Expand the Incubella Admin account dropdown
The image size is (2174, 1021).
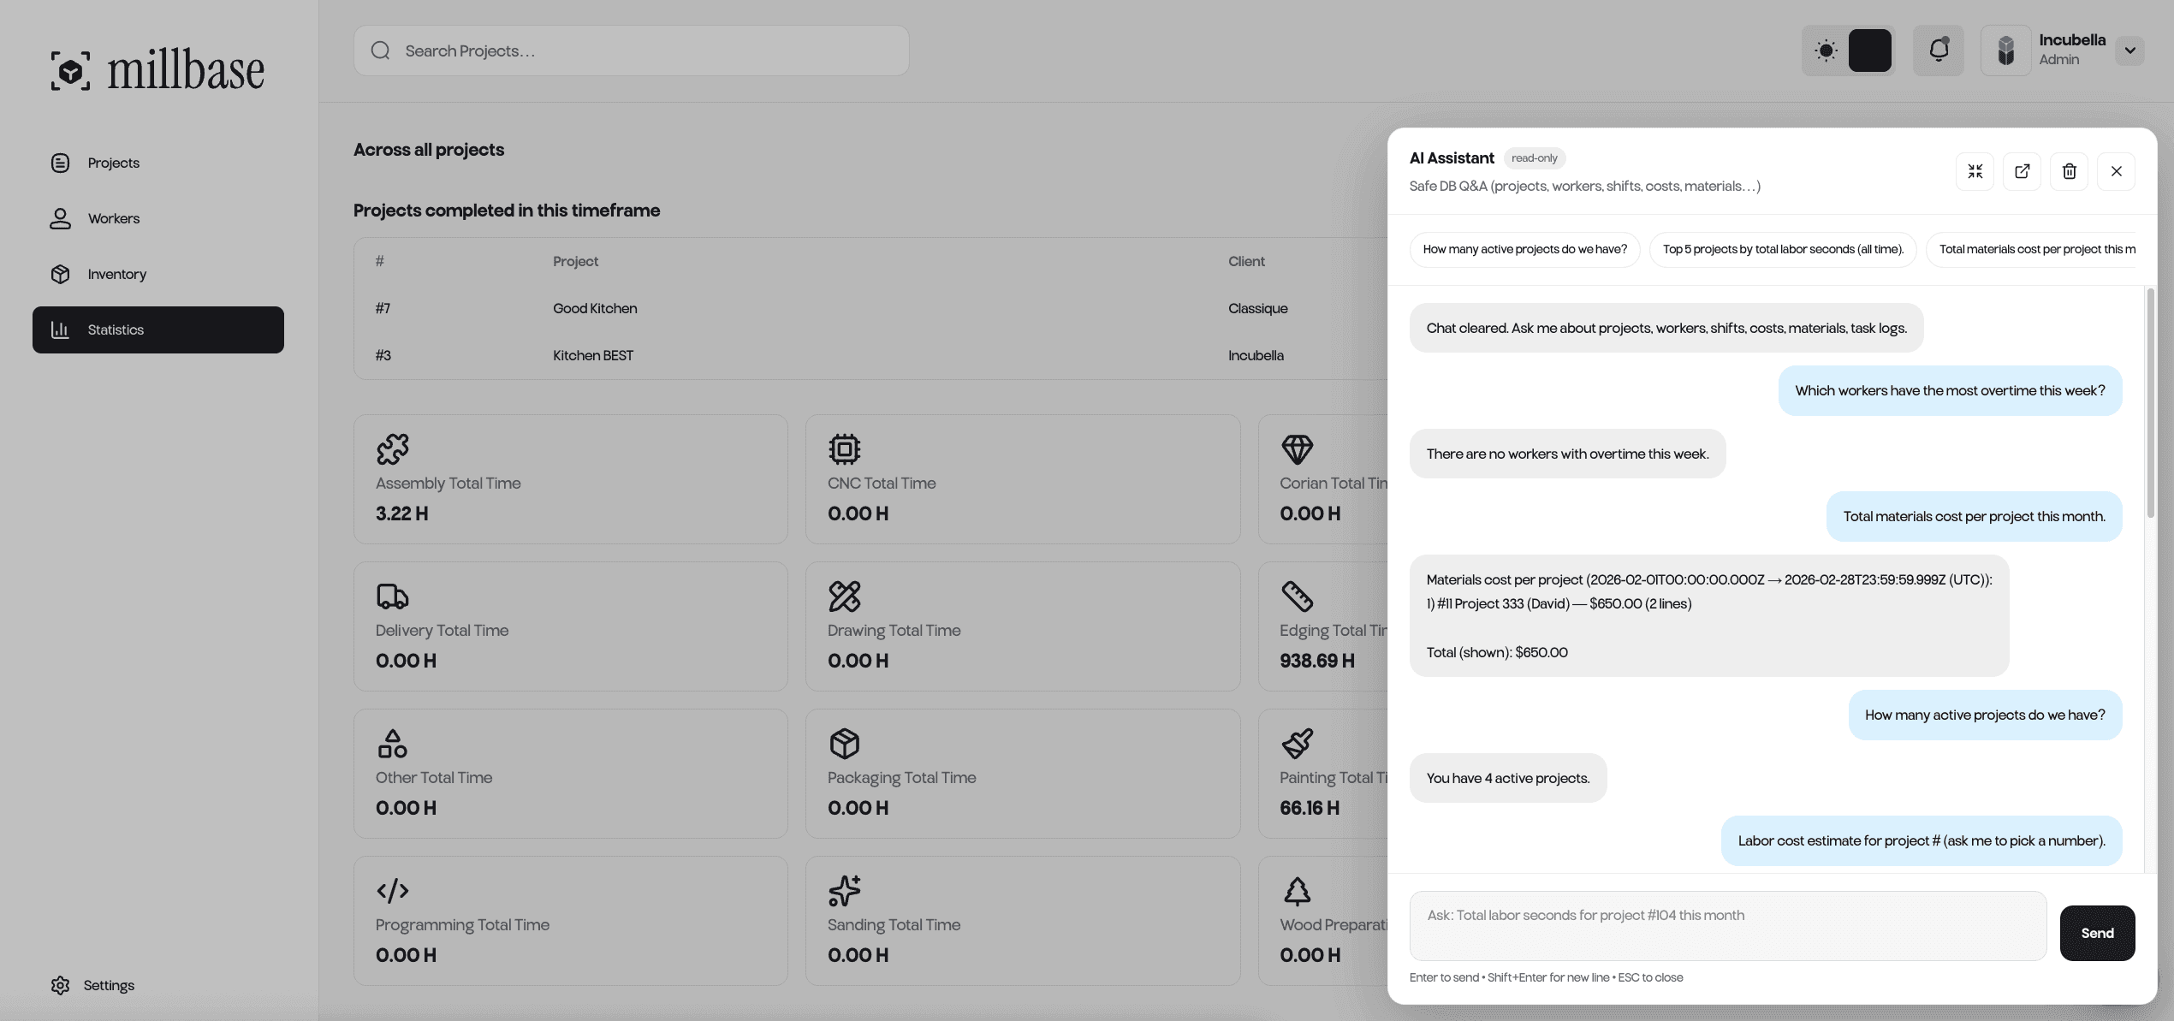click(2129, 50)
